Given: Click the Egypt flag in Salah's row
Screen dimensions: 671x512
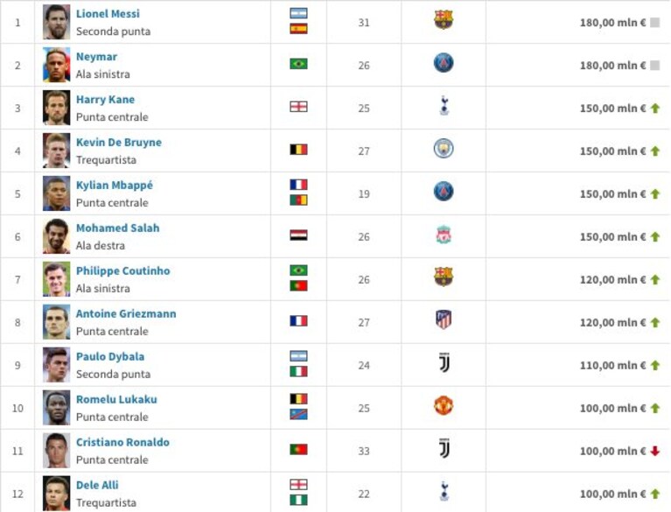Looking at the screenshot, I should pos(298,235).
